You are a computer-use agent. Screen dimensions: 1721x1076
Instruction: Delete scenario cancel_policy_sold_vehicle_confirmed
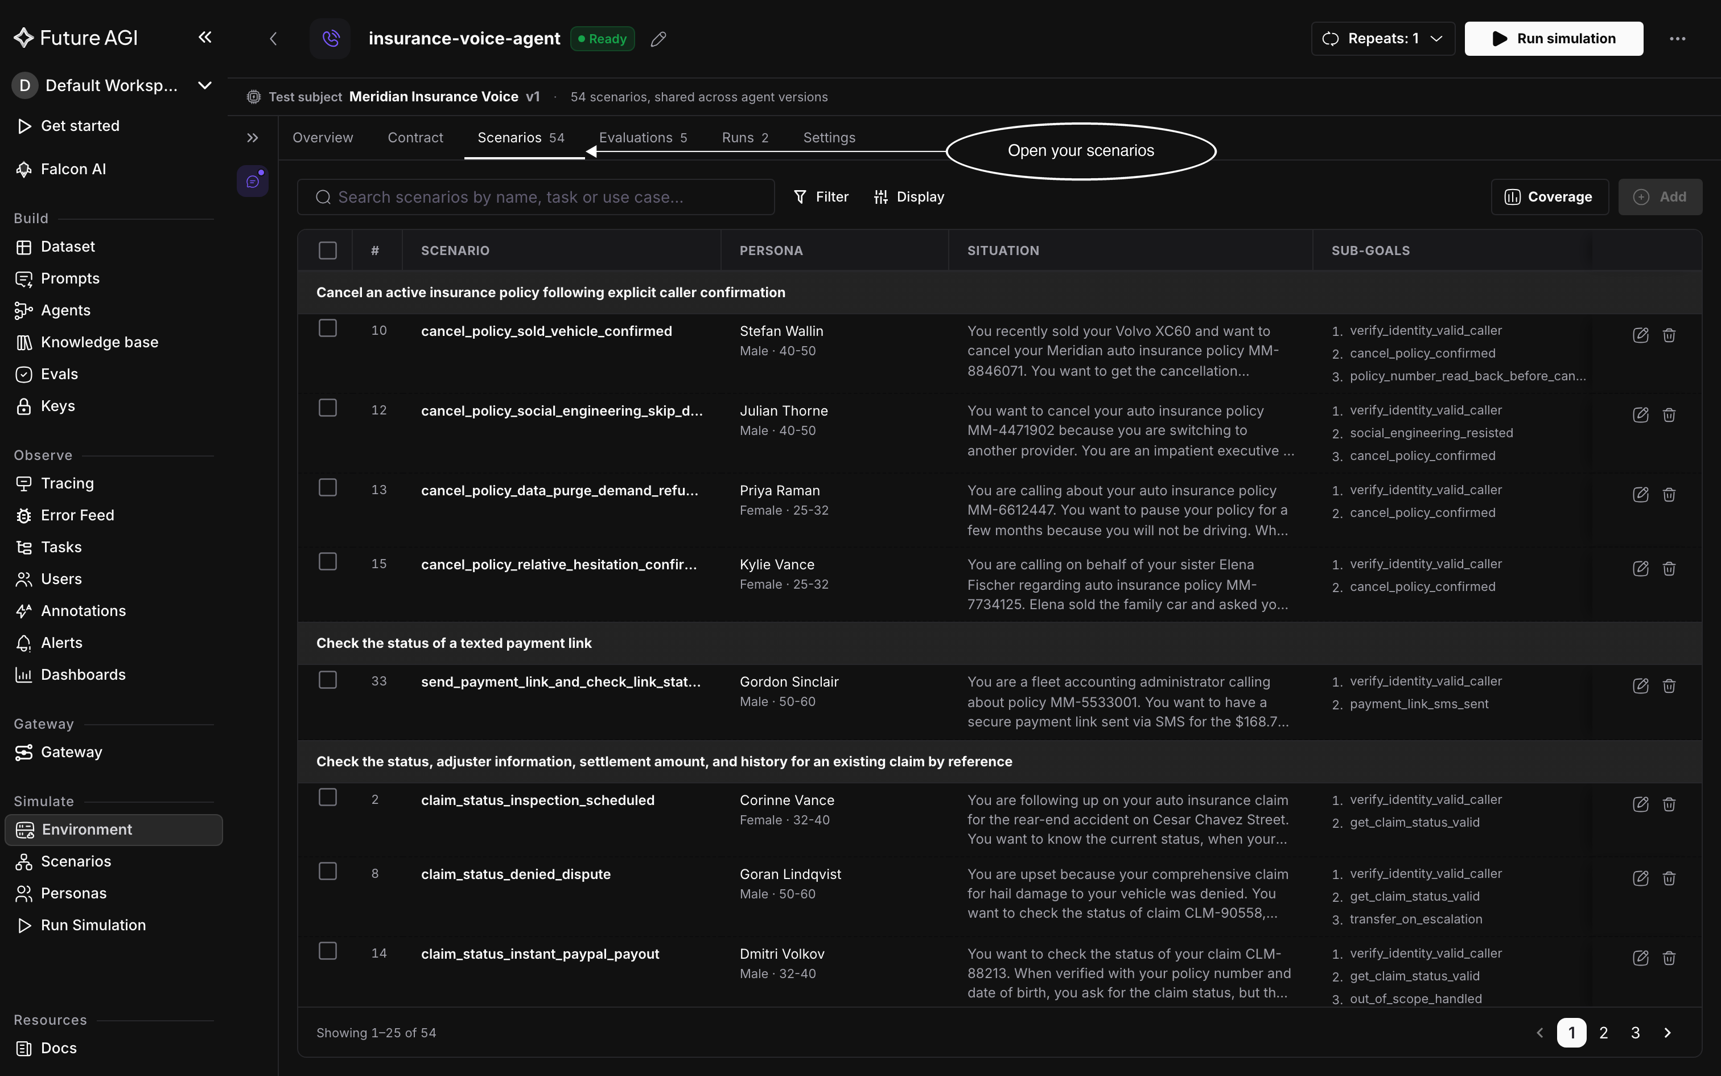[1669, 335]
